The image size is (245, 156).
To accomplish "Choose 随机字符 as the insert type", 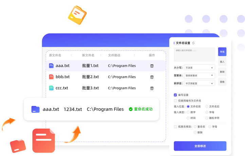I will 207,118.
